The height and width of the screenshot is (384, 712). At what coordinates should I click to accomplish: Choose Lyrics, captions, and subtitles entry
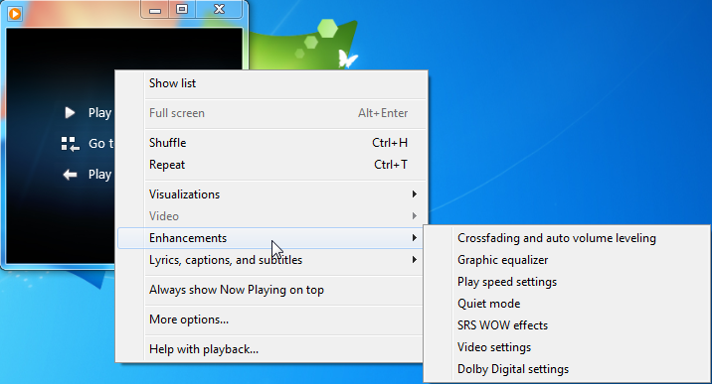271,260
